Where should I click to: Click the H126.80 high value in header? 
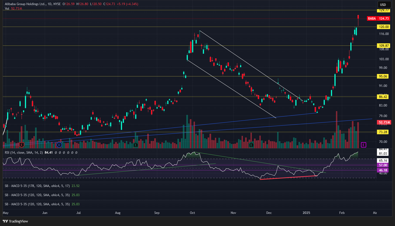coord(82,4)
